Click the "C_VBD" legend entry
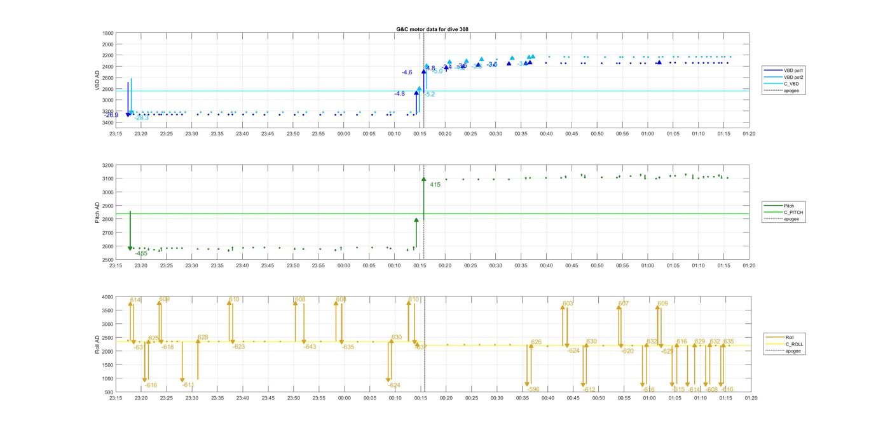The width and height of the screenshot is (890, 440). (781, 84)
